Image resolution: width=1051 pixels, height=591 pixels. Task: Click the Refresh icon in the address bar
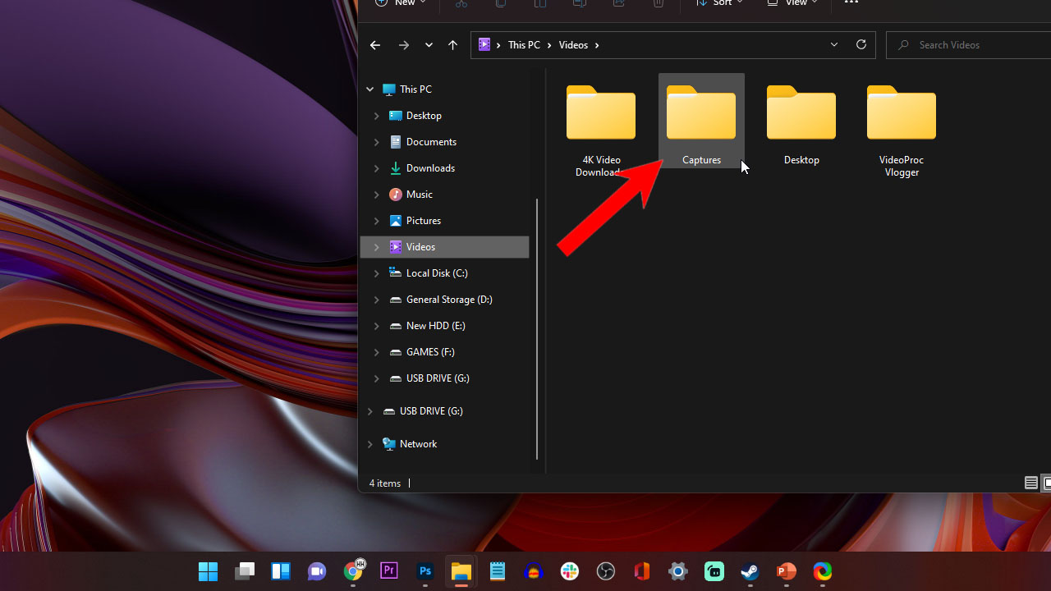pos(861,44)
